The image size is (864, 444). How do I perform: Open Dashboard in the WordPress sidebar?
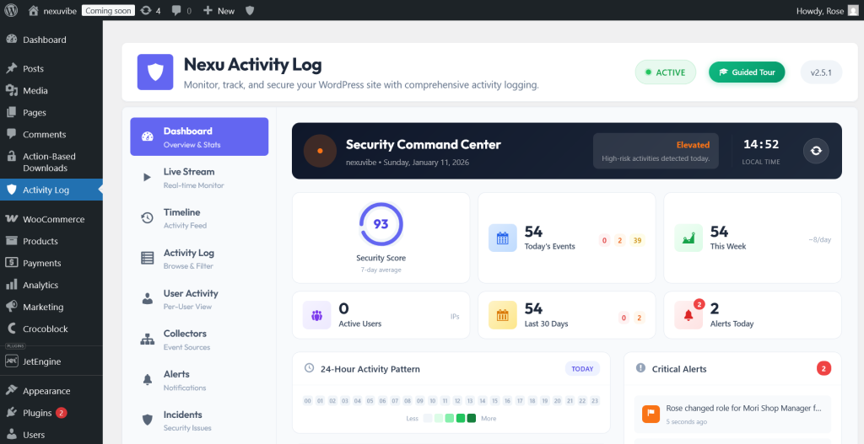(51, 40)
